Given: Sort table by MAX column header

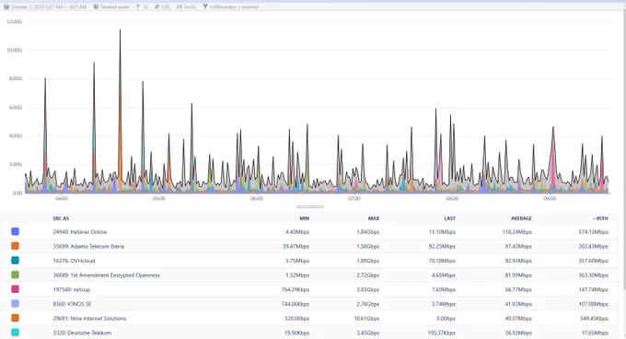Looking at the screenshot, I should [x=374, y=218].
